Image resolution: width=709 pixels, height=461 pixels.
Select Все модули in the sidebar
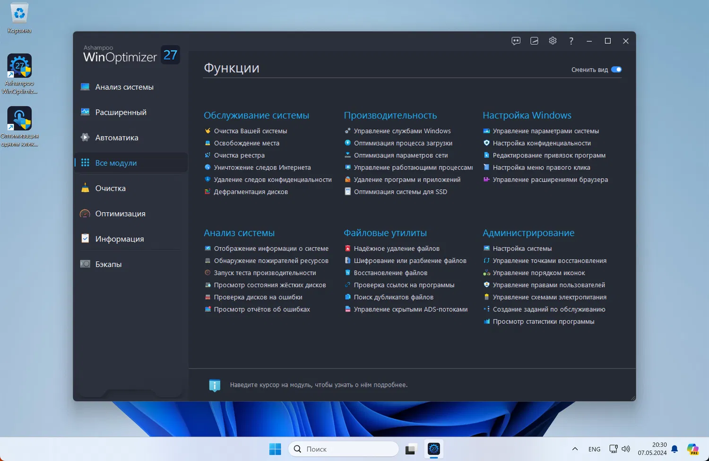[x=131, y=163]
